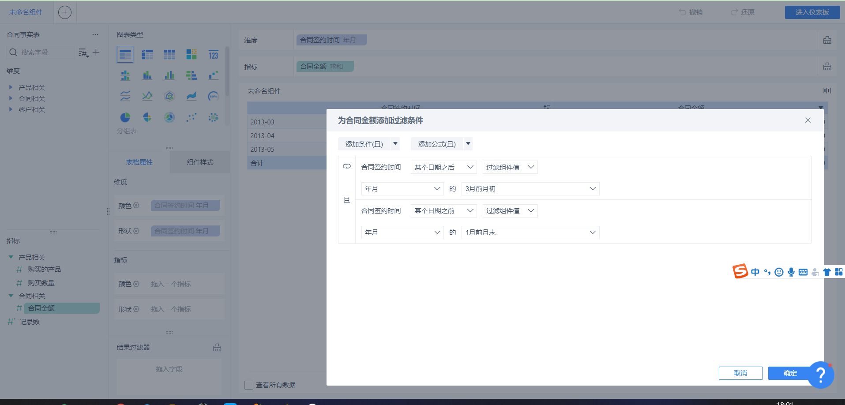Open 过滤组件值 dropdown in 某个日期之前 row

click(x=510, y=211)
